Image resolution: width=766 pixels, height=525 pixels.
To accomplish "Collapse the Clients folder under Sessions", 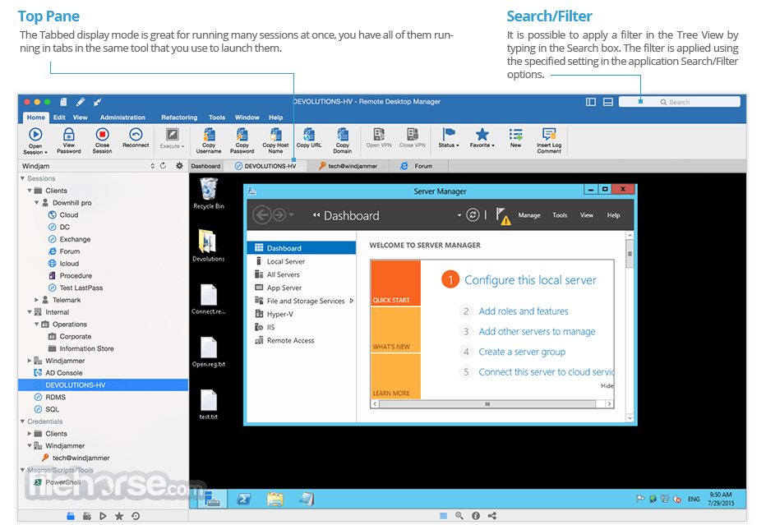I will coord(30,191).
